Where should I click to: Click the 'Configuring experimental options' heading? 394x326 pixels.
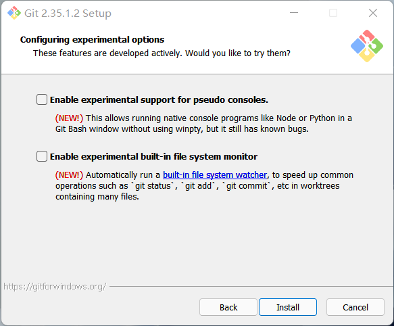click(92, 40)
